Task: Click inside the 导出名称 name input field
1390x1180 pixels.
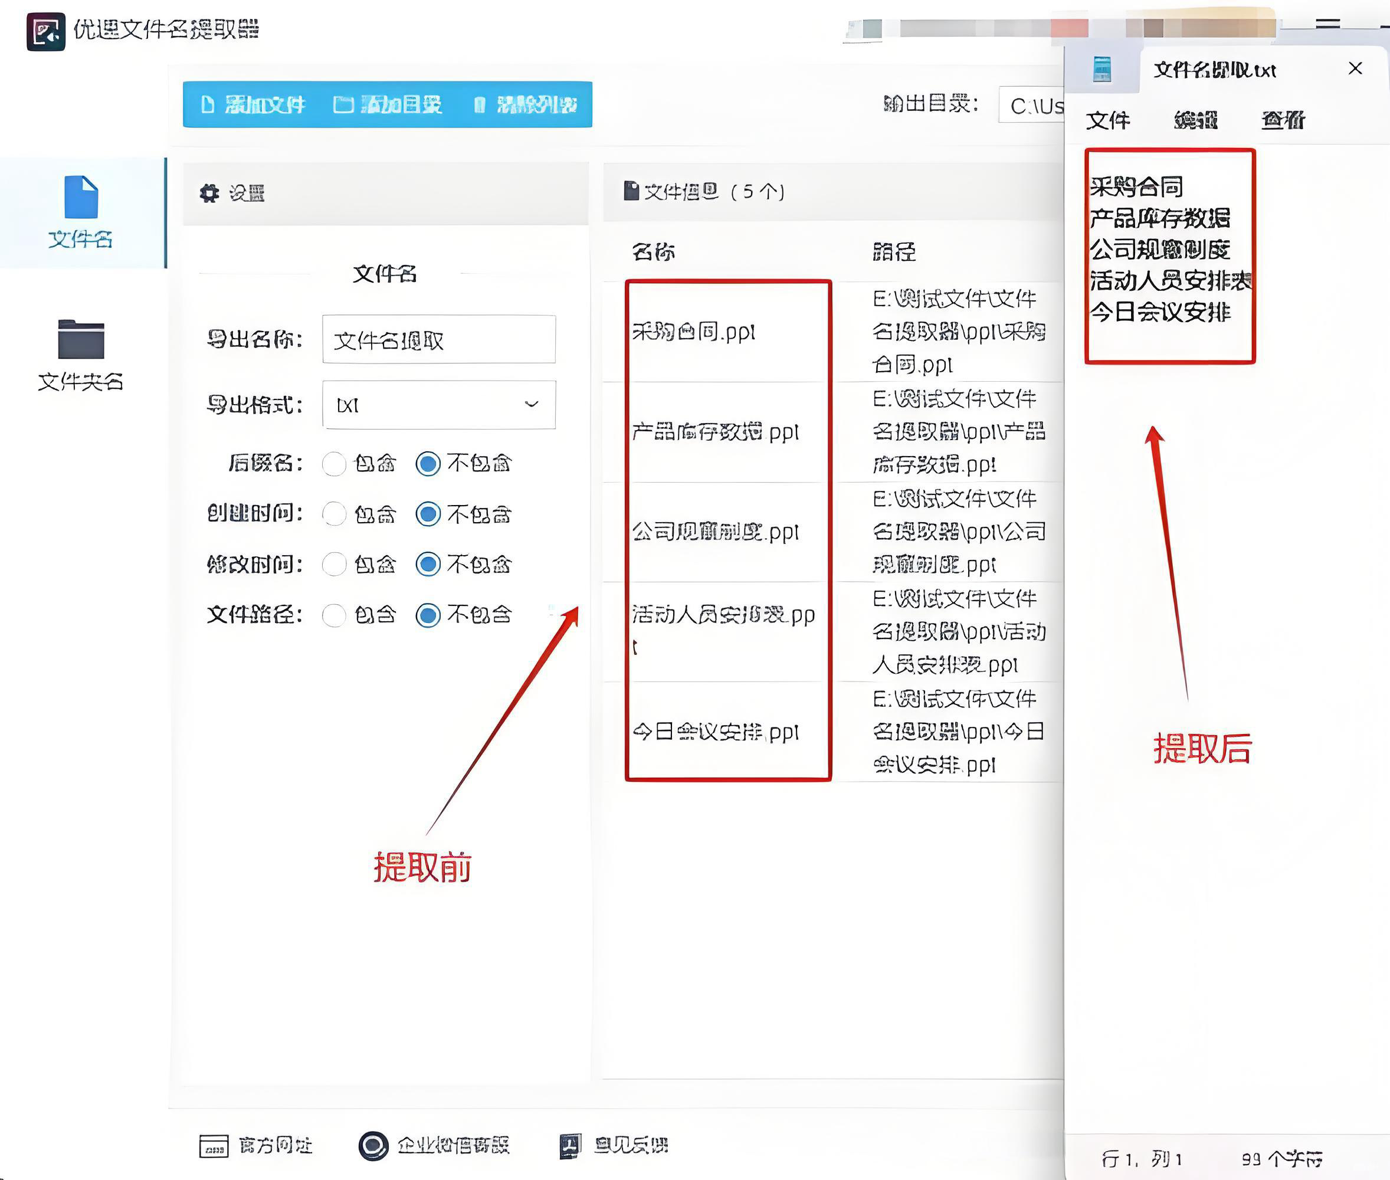Action: (x=438, y=339)
